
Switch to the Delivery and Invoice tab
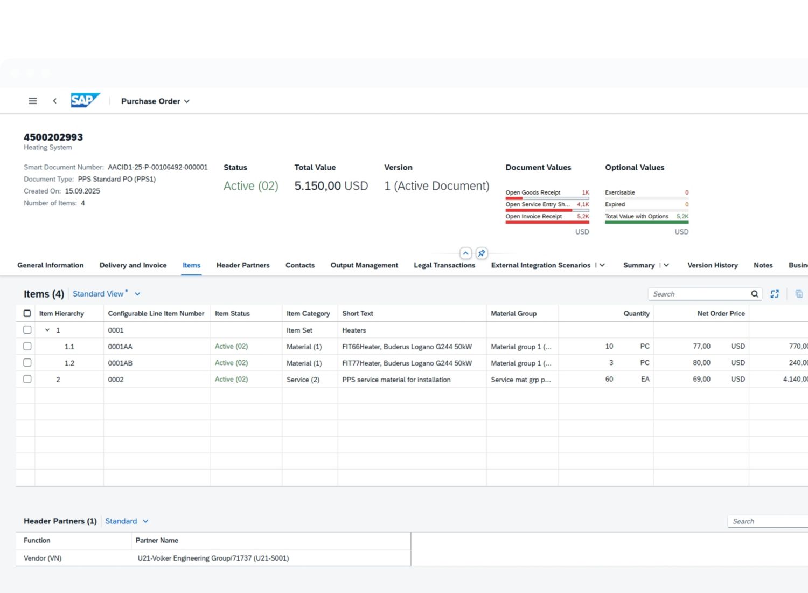133,265
